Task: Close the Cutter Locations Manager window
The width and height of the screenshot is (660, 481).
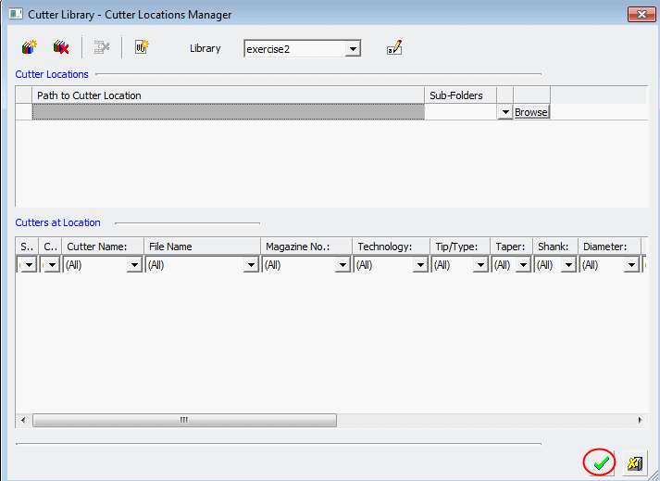Action: (x=641, y=15)
